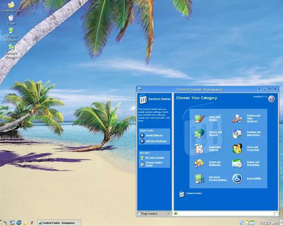Viewport: 283px width, 226px height.
Task: Click the Quick Tasks heading
Action: [x=147, y=130]
